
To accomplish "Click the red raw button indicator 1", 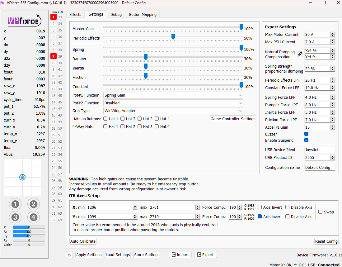I will click(x=54, y=17).
